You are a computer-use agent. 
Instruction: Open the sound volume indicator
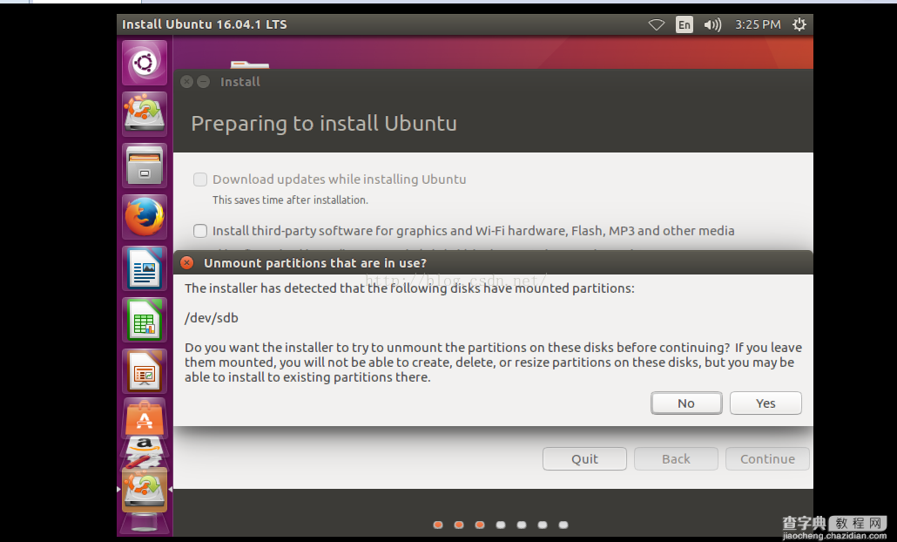(712, 24)
